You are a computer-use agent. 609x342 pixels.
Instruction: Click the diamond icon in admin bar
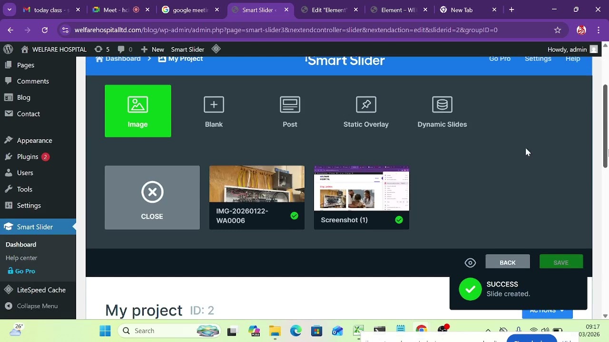tap(216, 49)
